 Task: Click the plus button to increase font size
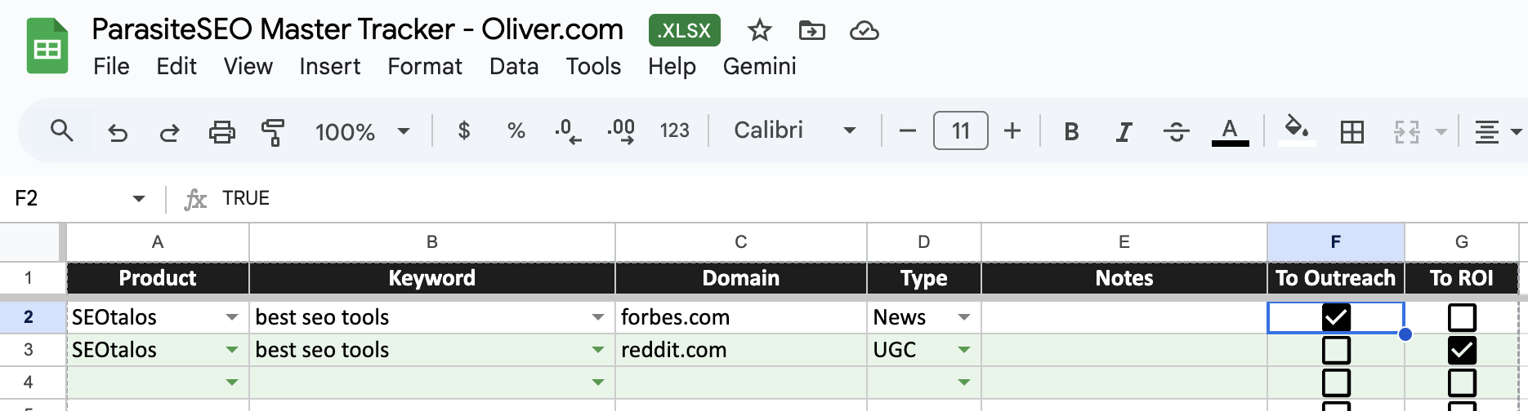point(1012,130)
